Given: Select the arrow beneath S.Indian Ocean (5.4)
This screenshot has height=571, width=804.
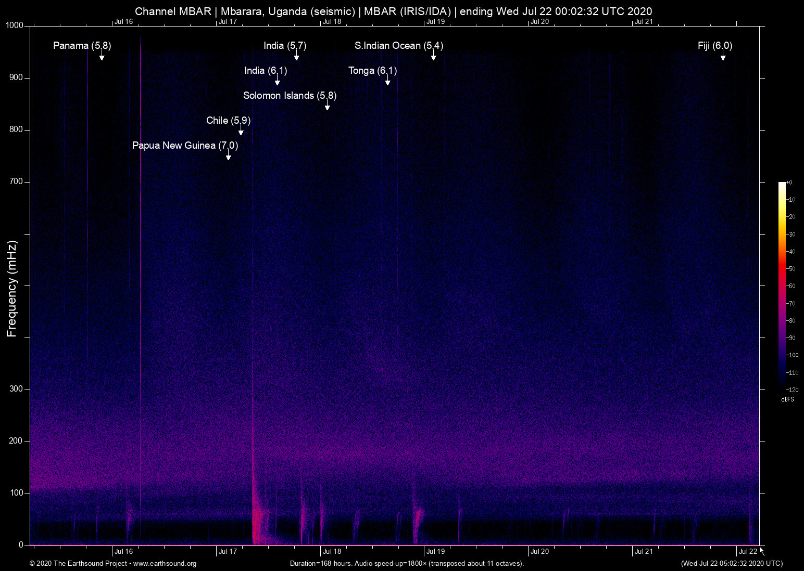Looking at the screenshot, I should (433, 57).
